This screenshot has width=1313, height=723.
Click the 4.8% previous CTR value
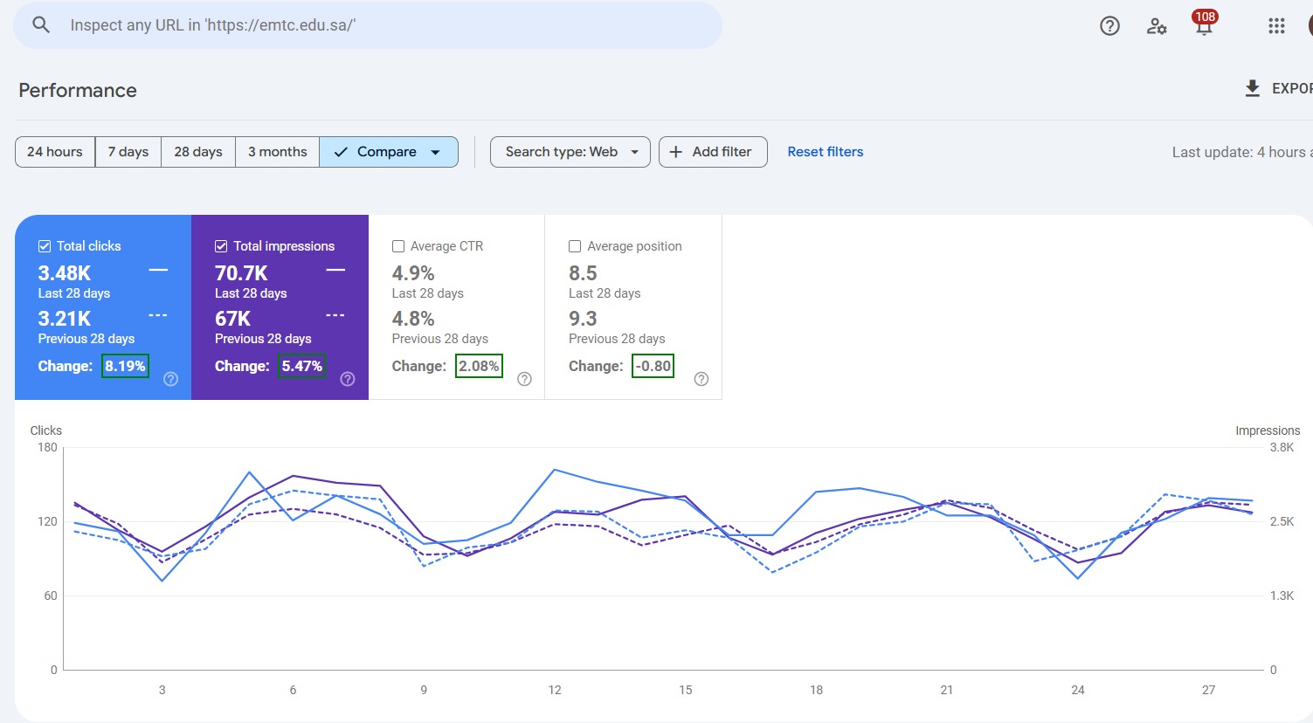413,319
